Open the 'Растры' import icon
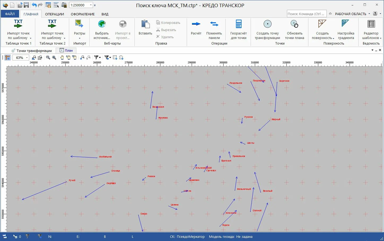384x241 pixels. coord(79,24)
